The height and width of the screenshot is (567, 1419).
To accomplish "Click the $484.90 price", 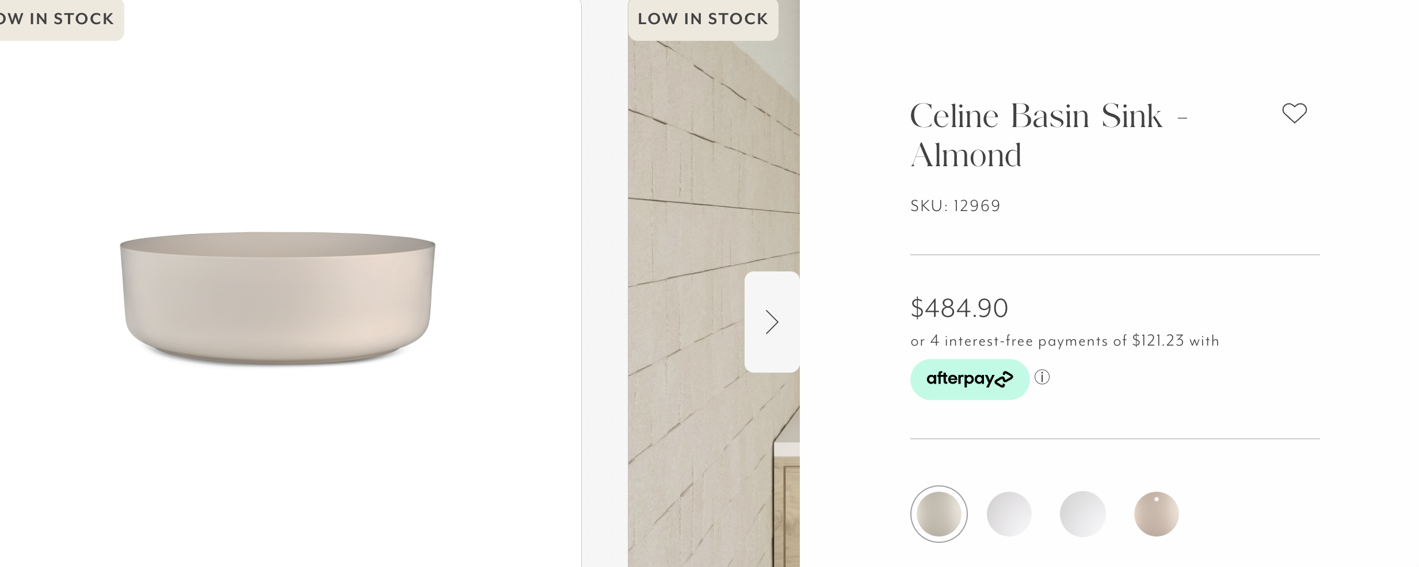I will coord(959,308).
